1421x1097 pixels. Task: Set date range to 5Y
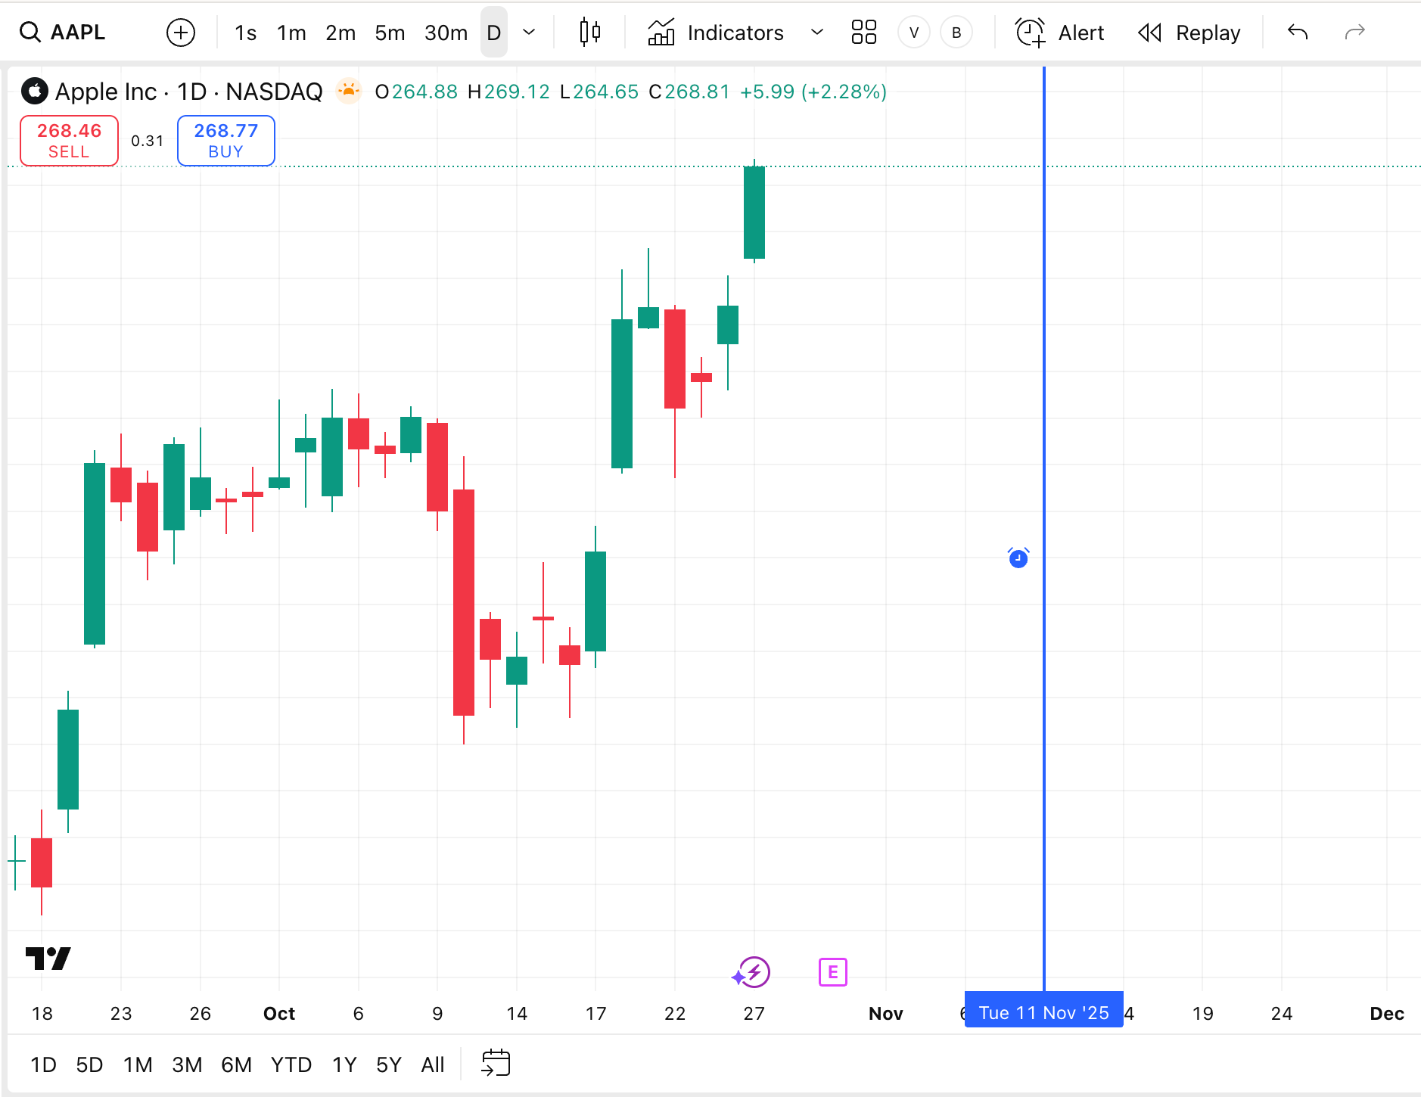[388, 1064]
